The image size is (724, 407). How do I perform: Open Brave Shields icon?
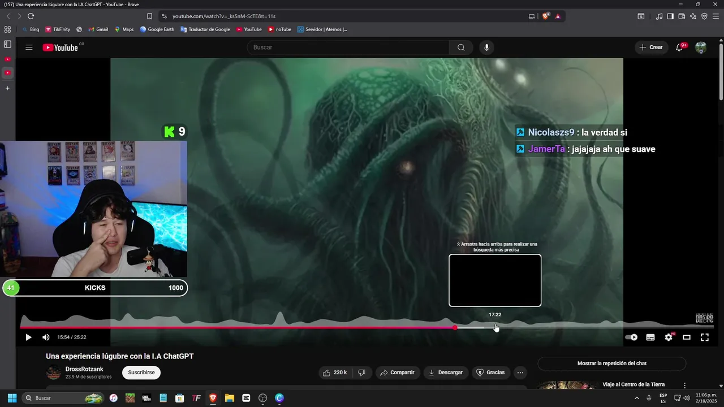point(545,16)
